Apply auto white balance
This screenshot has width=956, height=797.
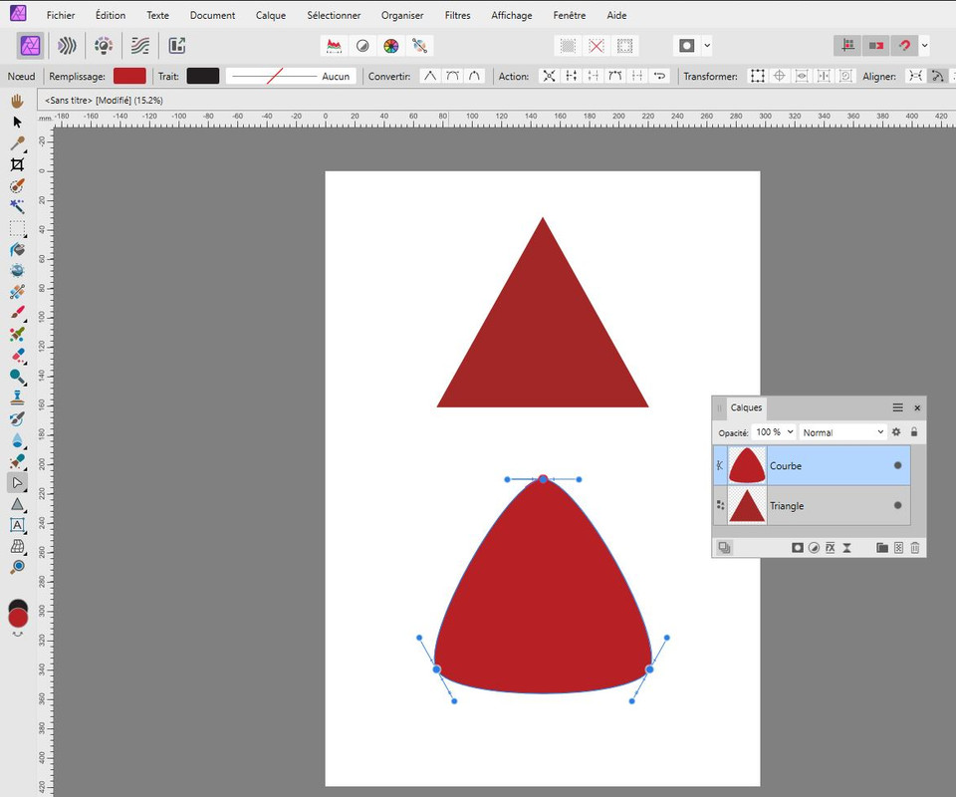419,46
